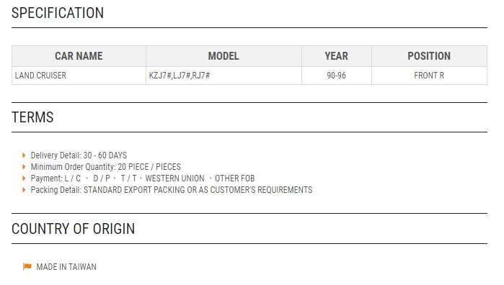504x285 pixels.
Task: Click the Minimum Order Quantity 20 PIECE line
Action: tap(105, 167)
